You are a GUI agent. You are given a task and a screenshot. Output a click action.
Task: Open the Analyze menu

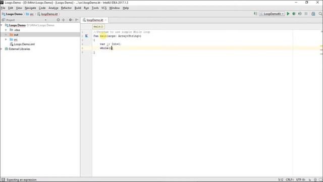53,8
